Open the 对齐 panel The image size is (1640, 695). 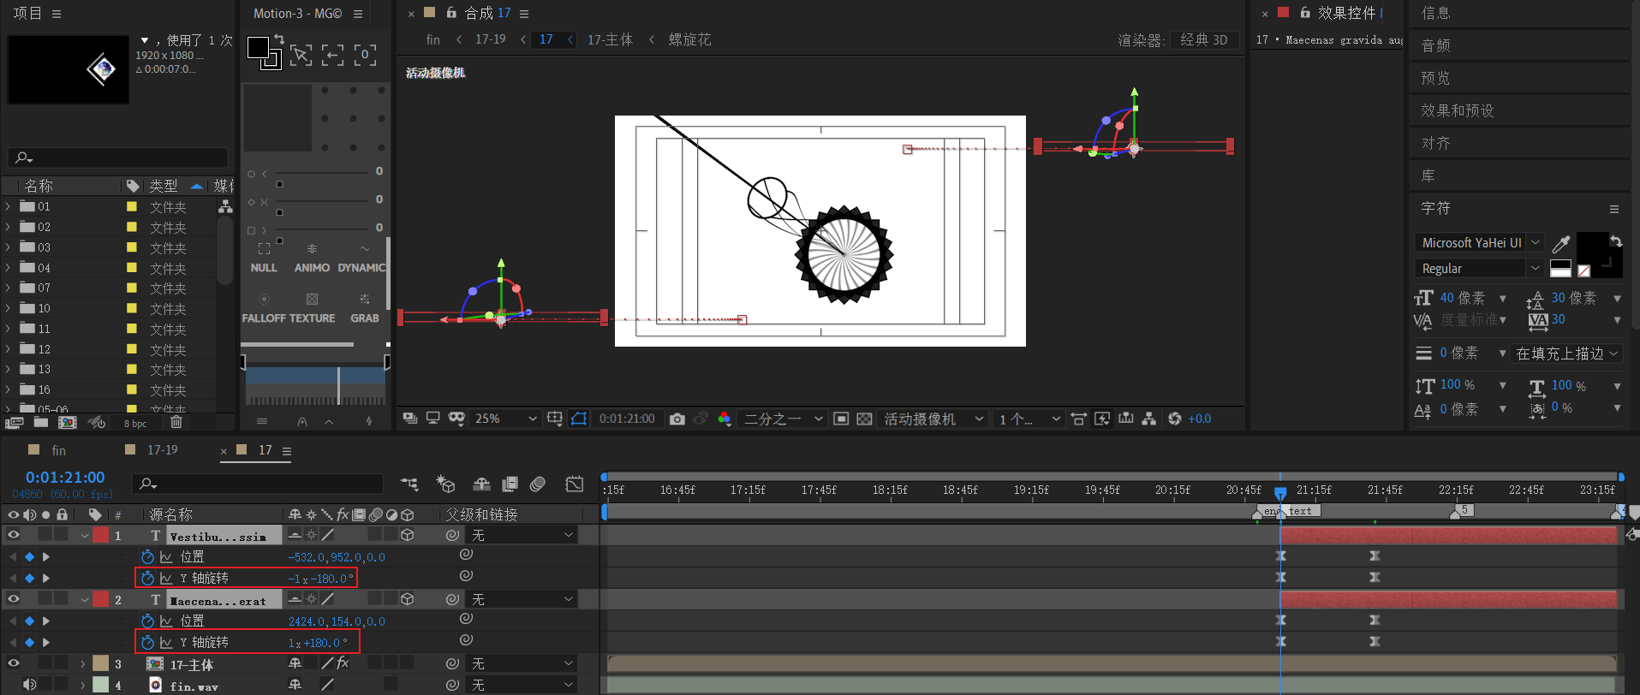(x=1435, y=143)
